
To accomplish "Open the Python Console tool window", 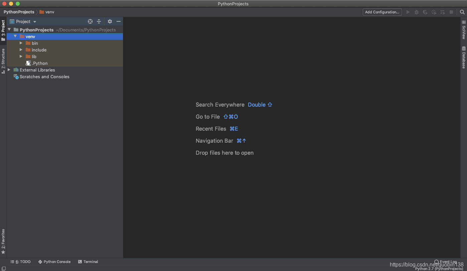I will (x=54, y=262).
